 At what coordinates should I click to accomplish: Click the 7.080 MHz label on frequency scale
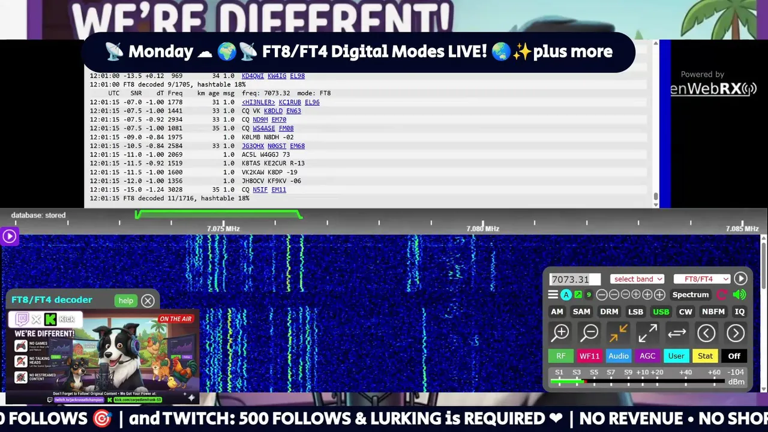[483, 229]
